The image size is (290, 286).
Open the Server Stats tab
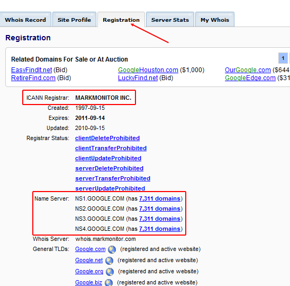[170, 20]
